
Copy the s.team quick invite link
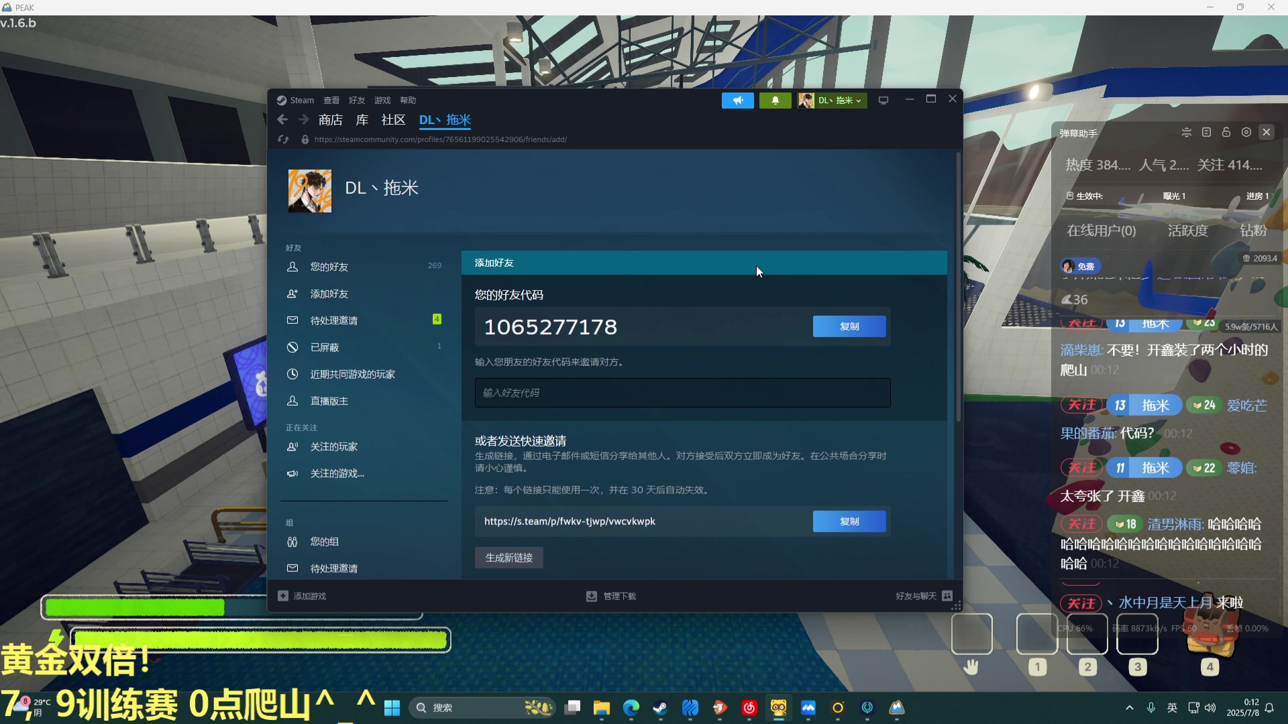tap(849, 522)
